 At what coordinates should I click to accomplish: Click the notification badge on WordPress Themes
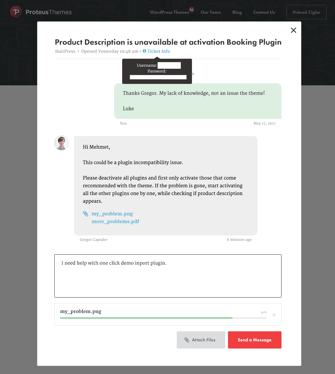192,10
